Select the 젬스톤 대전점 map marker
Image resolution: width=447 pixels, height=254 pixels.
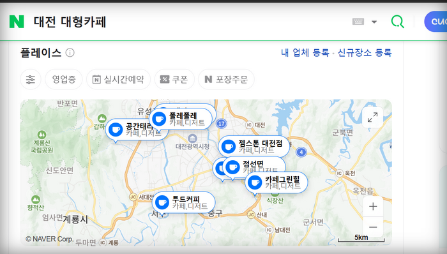coord(254,147)
